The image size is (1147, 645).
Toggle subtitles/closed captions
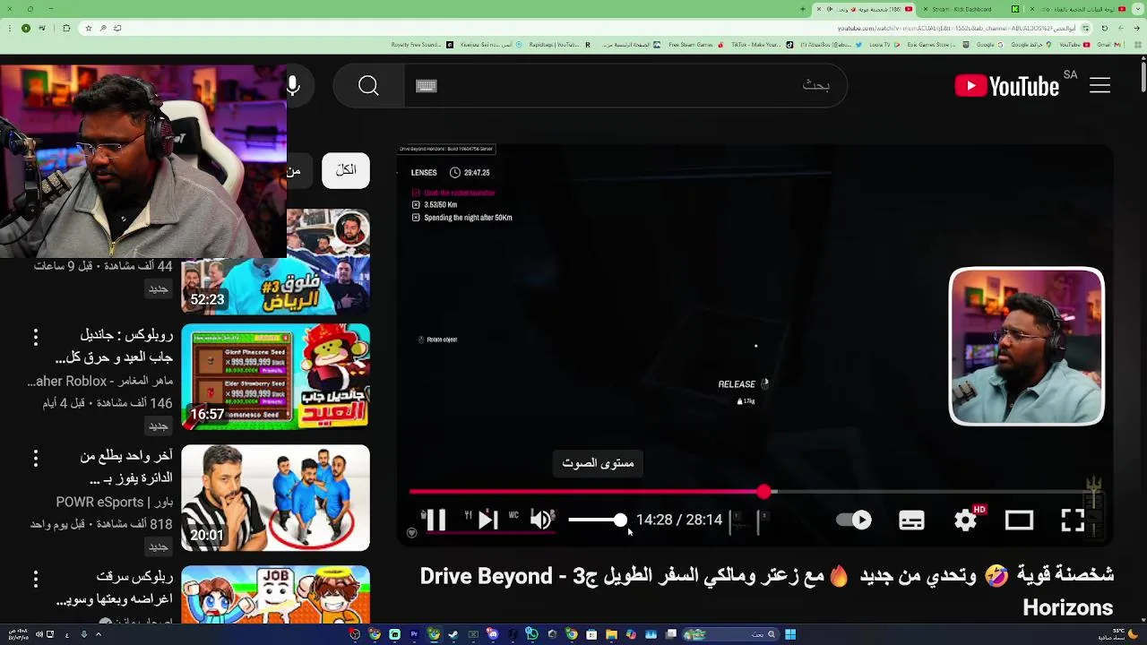click(x=911, y=520)
